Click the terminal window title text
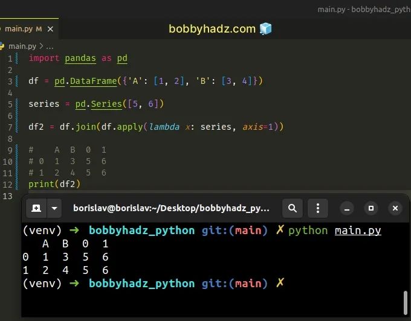The image size is (411, 321). point(171,208)
